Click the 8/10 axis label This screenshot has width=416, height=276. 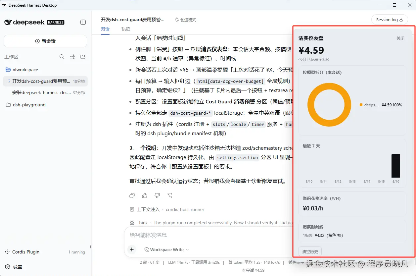pyautogui.click(x=309, y=182)
